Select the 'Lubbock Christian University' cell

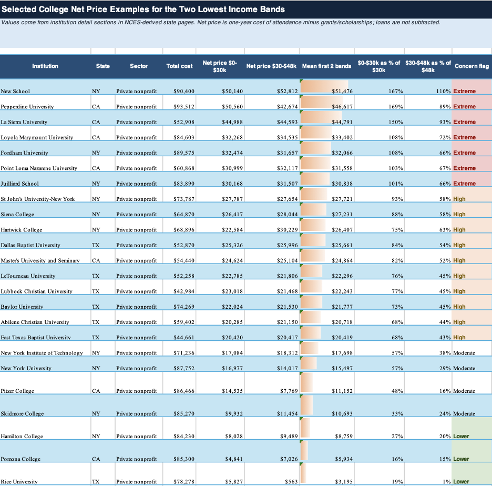pos(45,287)
